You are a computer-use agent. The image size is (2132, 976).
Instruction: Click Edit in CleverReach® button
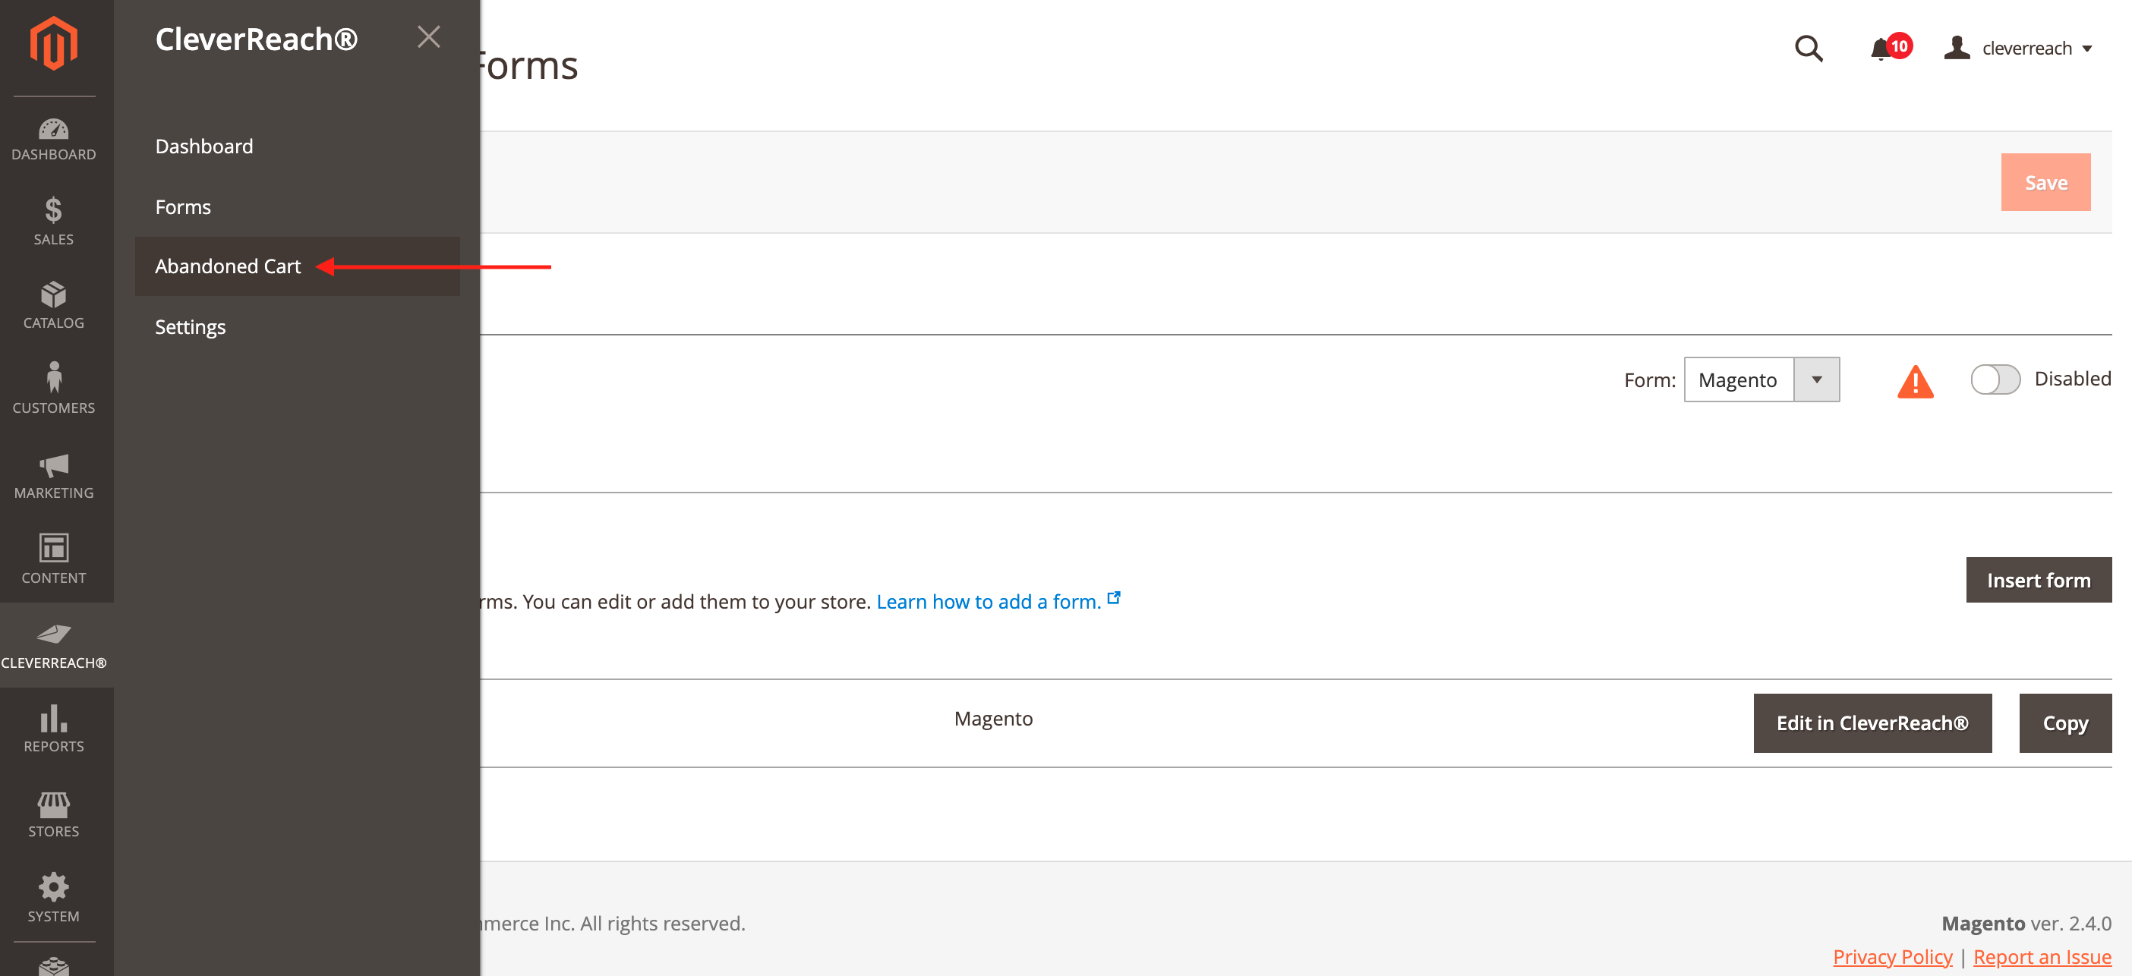[1871, 723]
